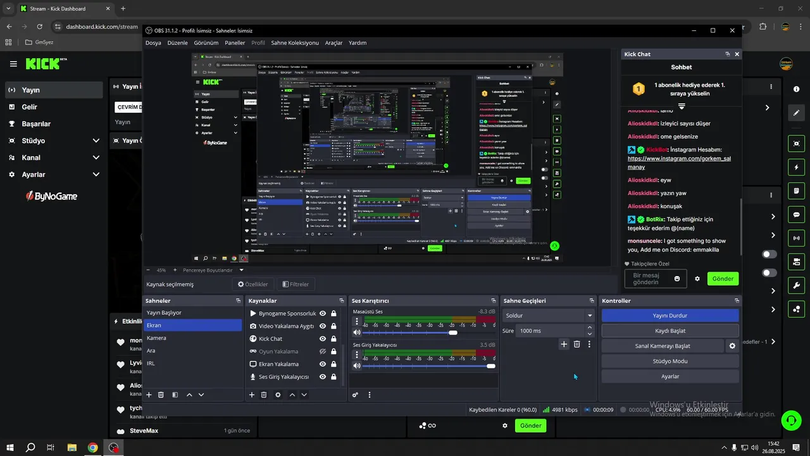
Task: Open OBS from Windows taskbar
Action: pos(113,448)
